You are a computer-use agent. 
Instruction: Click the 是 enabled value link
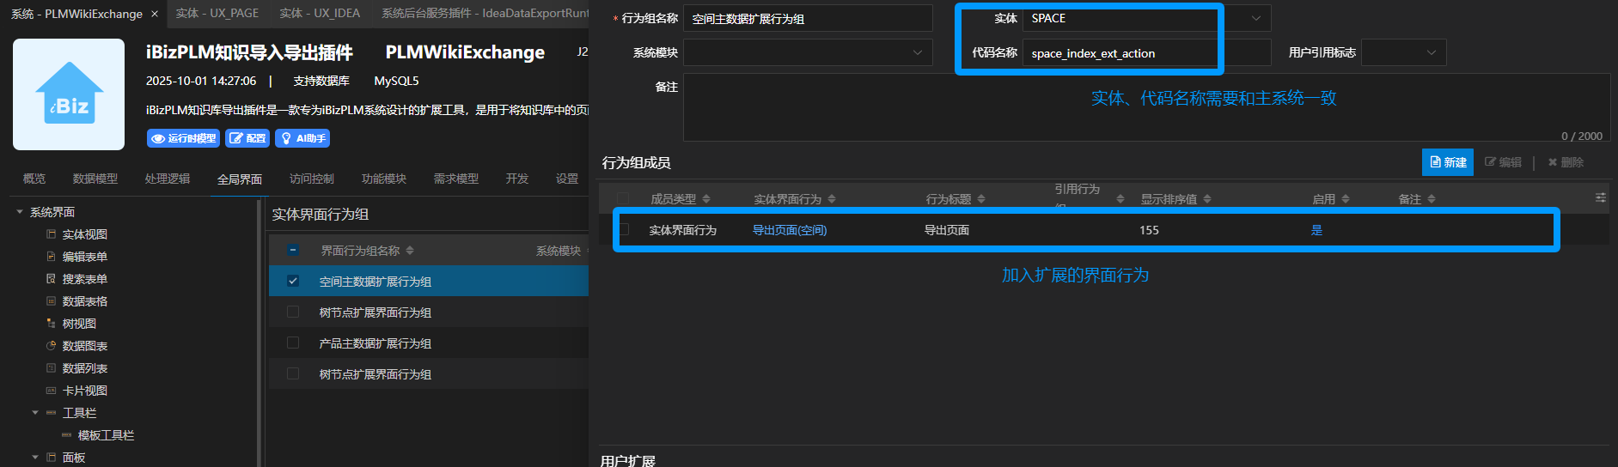1316,230
